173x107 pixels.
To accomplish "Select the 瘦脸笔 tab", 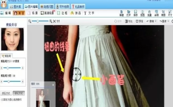I will [6, 56].
